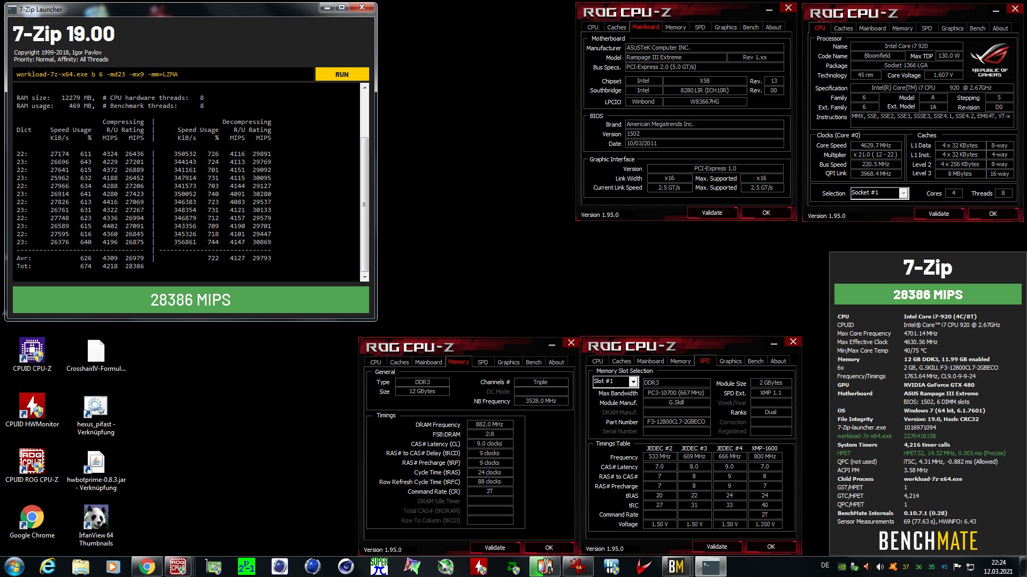Open the CPUID CPU-Z desktop shortcut
1027x577 pixels.
32,355
